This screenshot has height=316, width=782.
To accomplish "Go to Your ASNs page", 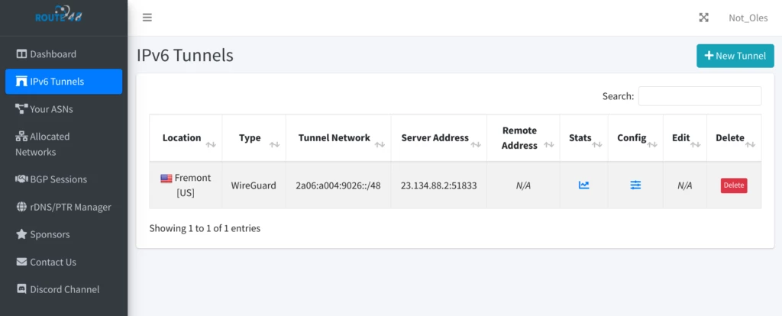I will click(51, 109).
